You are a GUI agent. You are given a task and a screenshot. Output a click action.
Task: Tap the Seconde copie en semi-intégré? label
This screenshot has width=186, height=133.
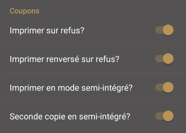70,117
